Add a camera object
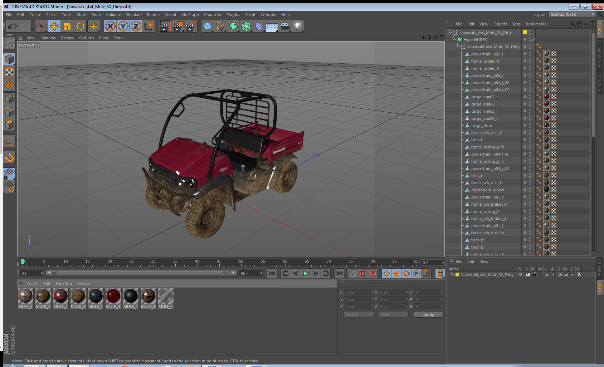The height and width of the screenshot is (367, 604). [x=285, y=26]
